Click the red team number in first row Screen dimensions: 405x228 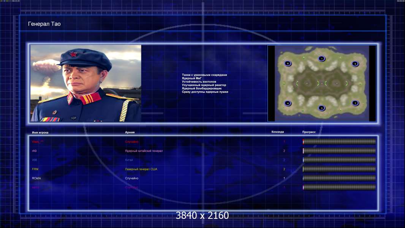[x=284, y=141]
